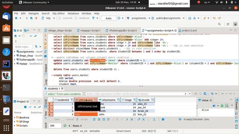The height and width of the screenshot is (134, 239).
Task: Expand the flutterappdb connection node
Action: [x=15, y=60]
